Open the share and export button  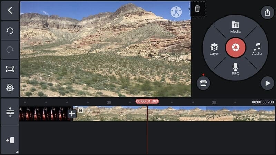click(267, 12)
